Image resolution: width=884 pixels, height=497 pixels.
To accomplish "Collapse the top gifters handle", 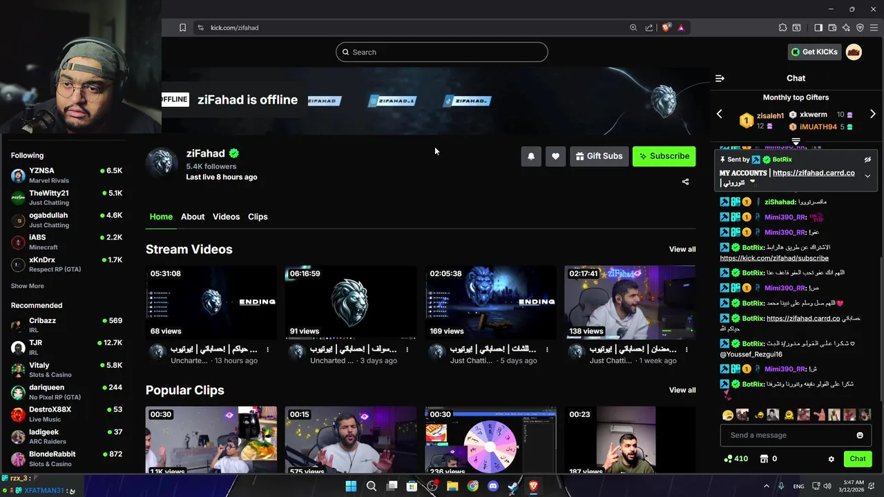I will [x=796, y=142].
